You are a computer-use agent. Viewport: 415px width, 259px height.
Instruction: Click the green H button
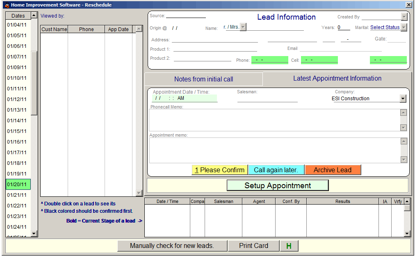(x=289, y=246)
